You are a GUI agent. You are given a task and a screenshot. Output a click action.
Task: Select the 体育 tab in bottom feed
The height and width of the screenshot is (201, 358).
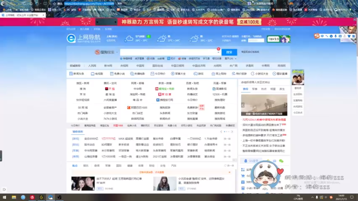[x=141, y=166]
